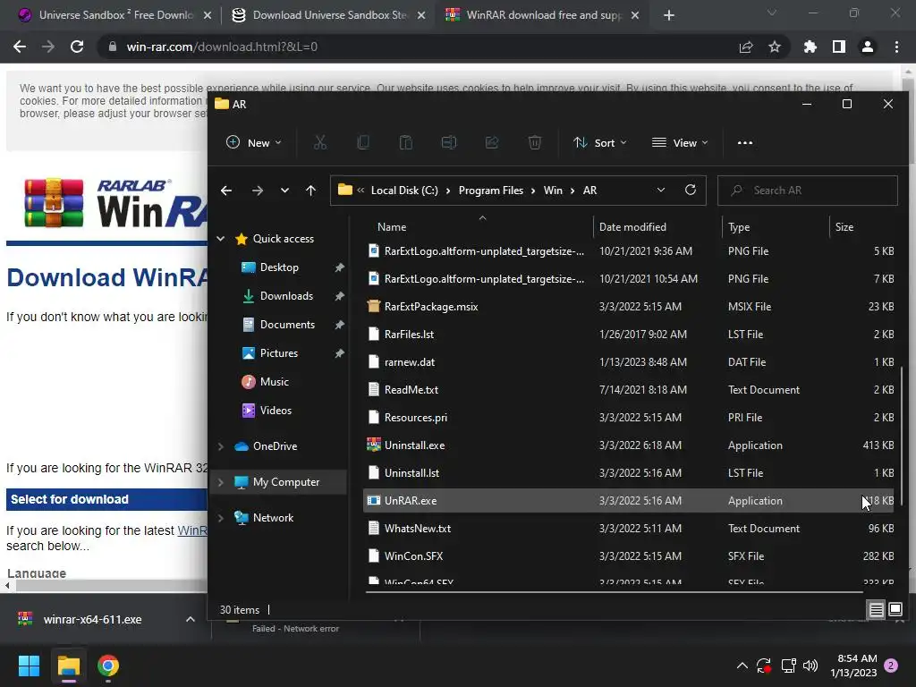Open the New item dropdown in Explorer
The height and width of the screenshot is (687, 916).
253,142
